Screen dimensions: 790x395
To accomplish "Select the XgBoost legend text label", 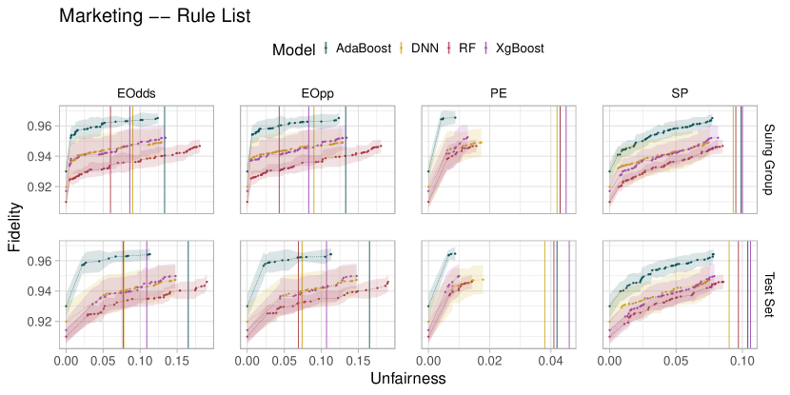I will (x=519, y=49).
